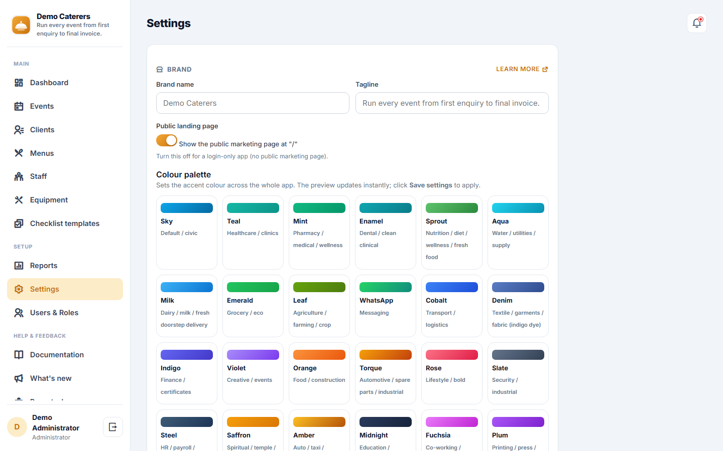Open the Dashboard menu item
The height and width of the screenshot is (451, 723).
pyautogui.click(x=65, y=83)
